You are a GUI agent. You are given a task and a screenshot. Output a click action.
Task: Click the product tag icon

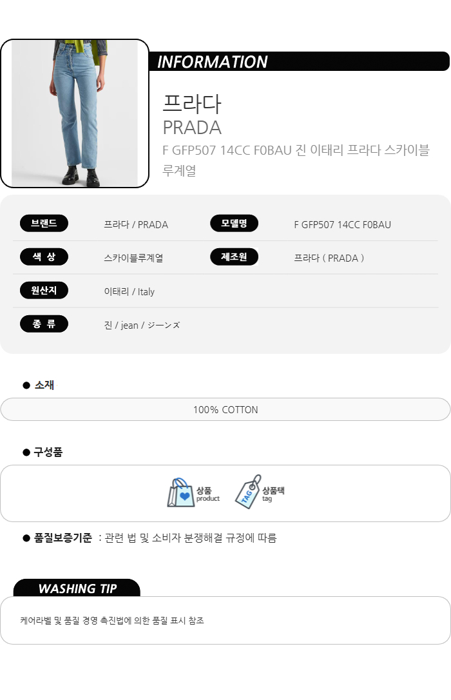(x=248, y=492)
